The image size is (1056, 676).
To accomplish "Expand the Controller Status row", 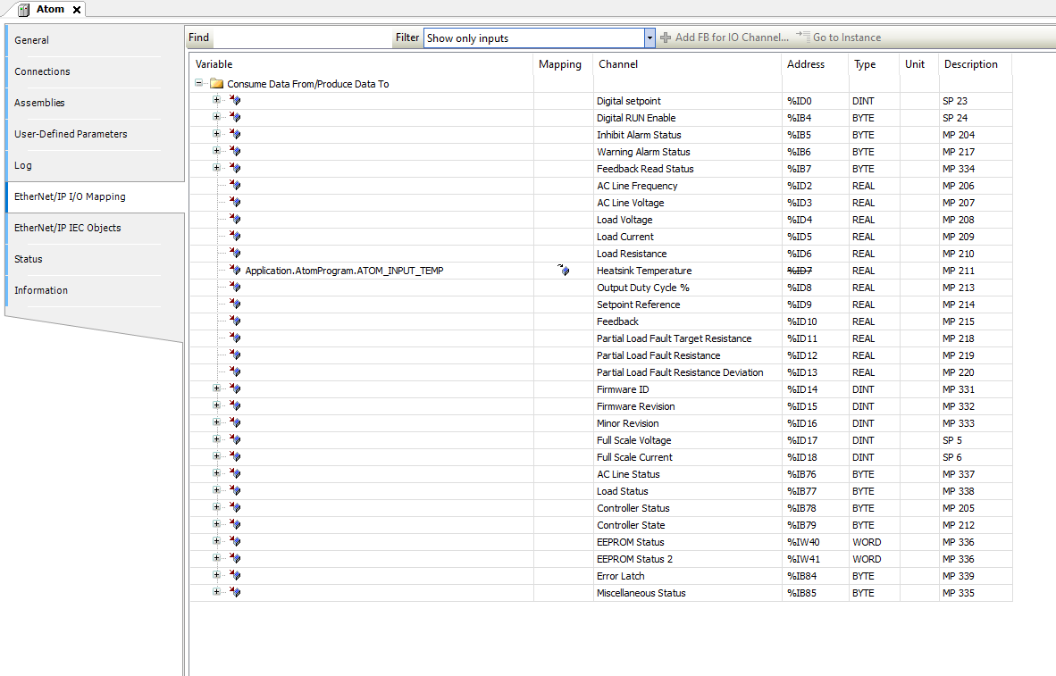I will [x=216, y=508].
